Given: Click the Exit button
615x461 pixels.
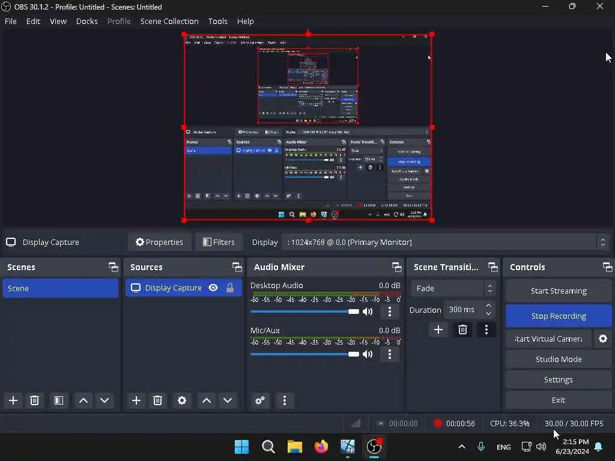Looking at the screenshot, I should click(x=559, y=400).
